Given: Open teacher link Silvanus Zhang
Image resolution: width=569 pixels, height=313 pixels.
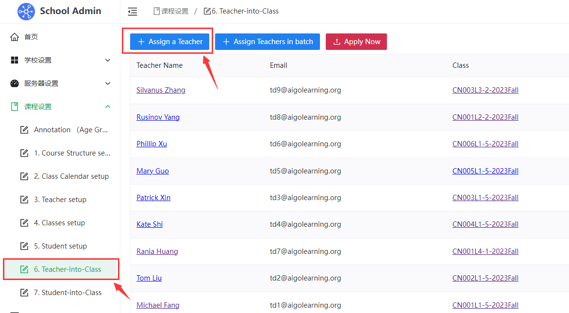Looking at the screenshot, I should click(161, 90).
